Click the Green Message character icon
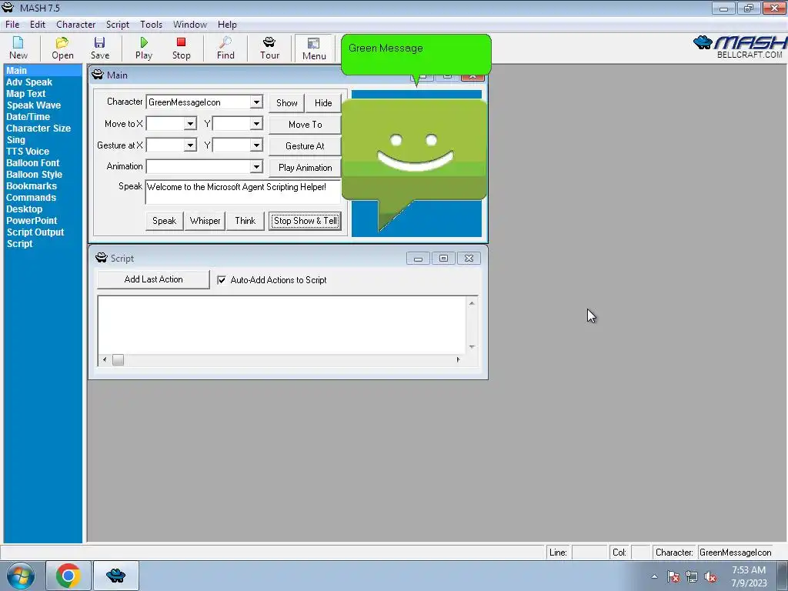This screenshot has width=788, height=591. (x=415, y=164)
